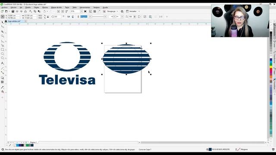This screenshot has height=155, width=276.
Task: Select the Polygon tool
Action: (3, 58)
